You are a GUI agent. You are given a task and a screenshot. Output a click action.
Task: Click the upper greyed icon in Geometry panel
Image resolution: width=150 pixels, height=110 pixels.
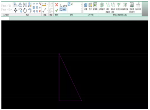pos(10,6)
